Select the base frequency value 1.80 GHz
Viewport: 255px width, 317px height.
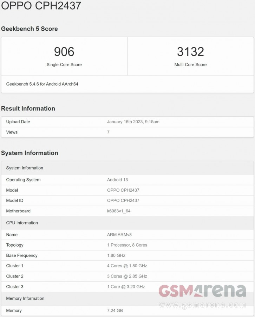coord(116,256)
